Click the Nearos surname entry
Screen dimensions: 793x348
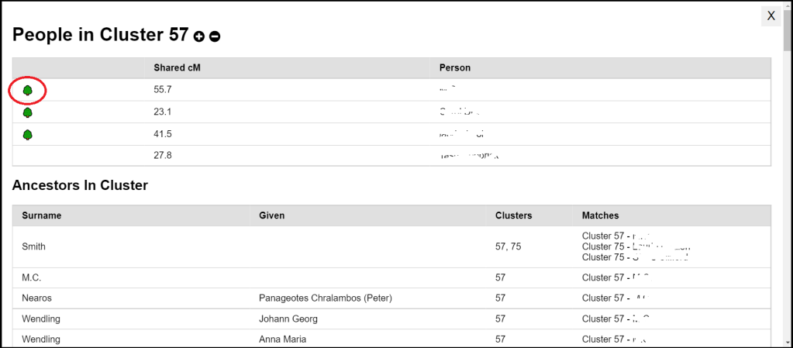click(37, 298)
